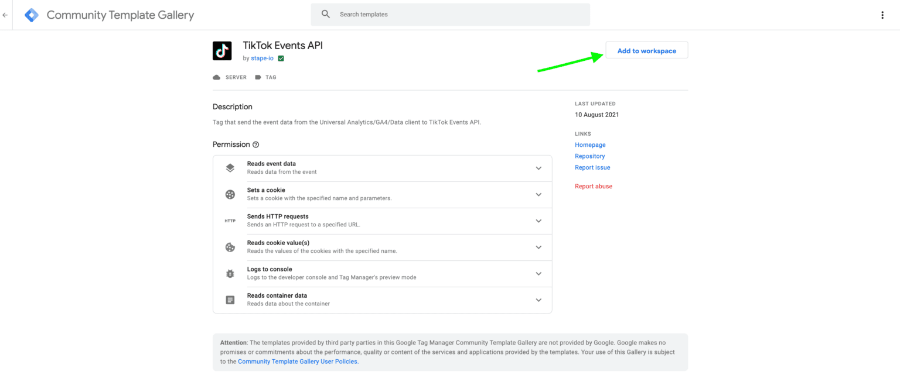Click the TikTok Events API heading
Screen dimensions: 900x389
coord(283,46)
